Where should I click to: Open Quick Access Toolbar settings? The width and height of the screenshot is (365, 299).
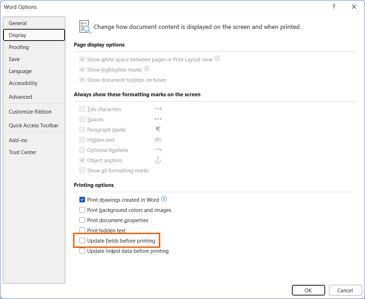[x=34, y=125]
